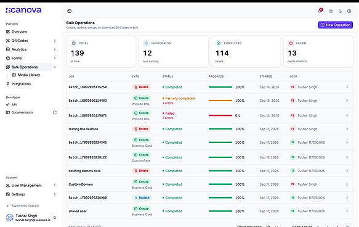Click the Completed stat card icon
359x227 pixels.
pyautogui.click(x=219, y=43)
